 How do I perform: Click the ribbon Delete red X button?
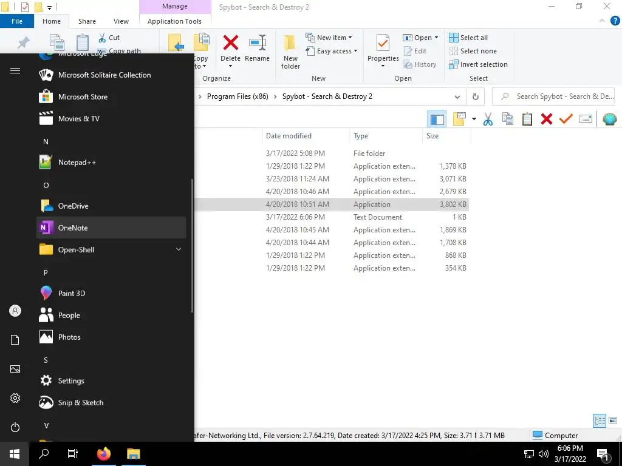pos(230,43)
